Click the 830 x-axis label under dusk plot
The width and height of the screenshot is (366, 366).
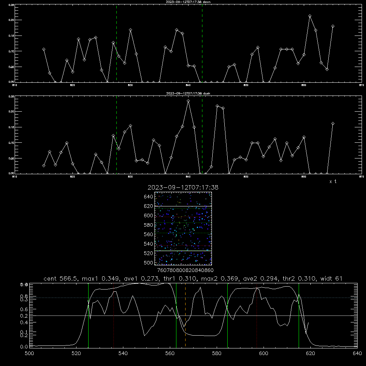pos(130,177)
